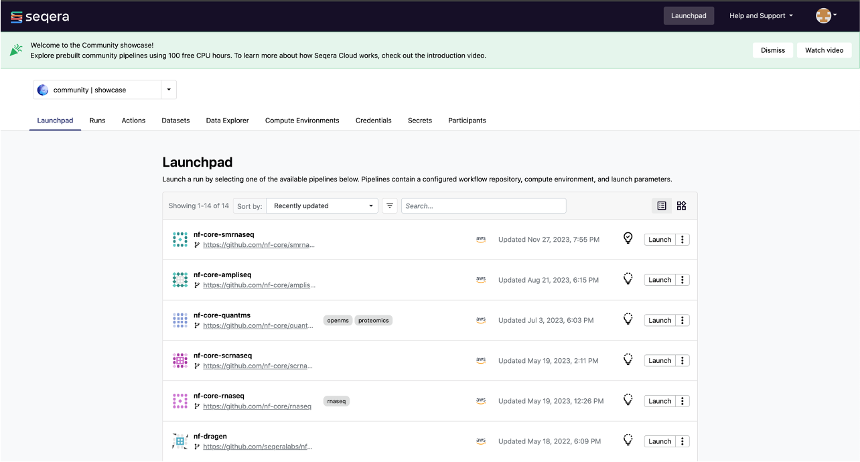Launch the nf-core-ampliseq pipeline
860x462 pixels.
pyautogui.click(x=660, y=280)
